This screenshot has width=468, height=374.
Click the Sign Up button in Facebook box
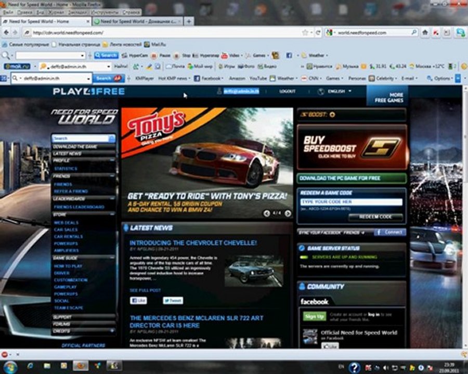pyautogui.click(x=314, y=316)
